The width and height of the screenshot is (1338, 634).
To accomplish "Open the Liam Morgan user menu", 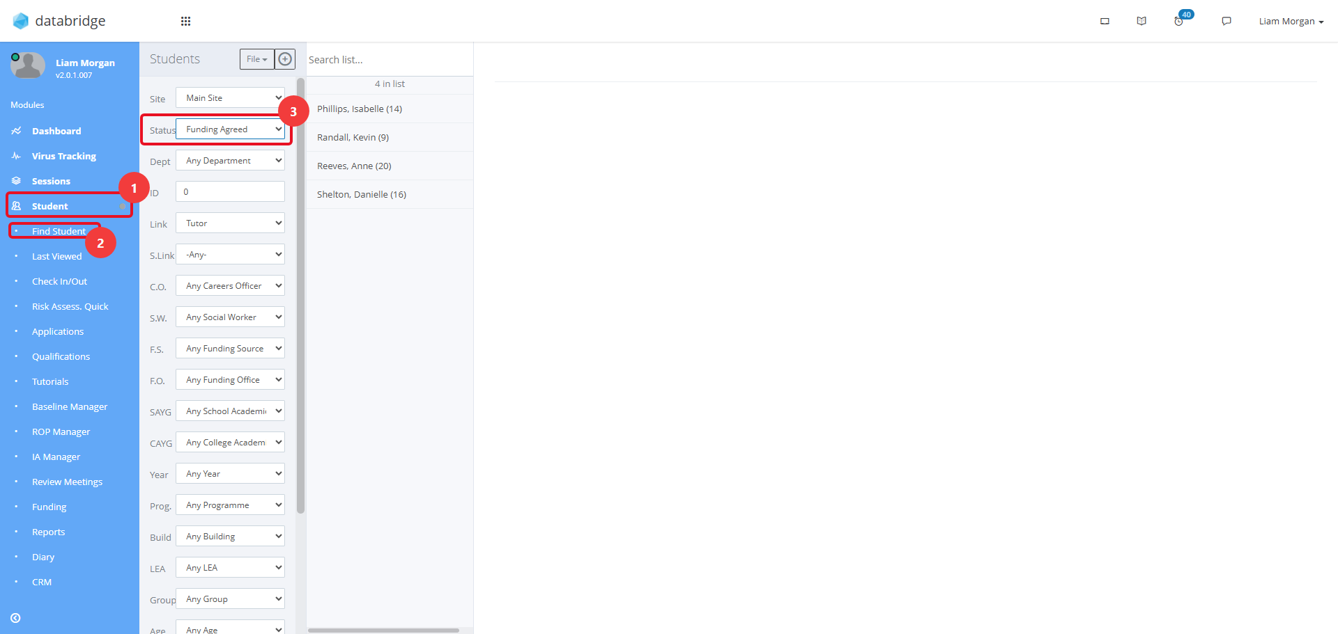I will (1291, 22).
